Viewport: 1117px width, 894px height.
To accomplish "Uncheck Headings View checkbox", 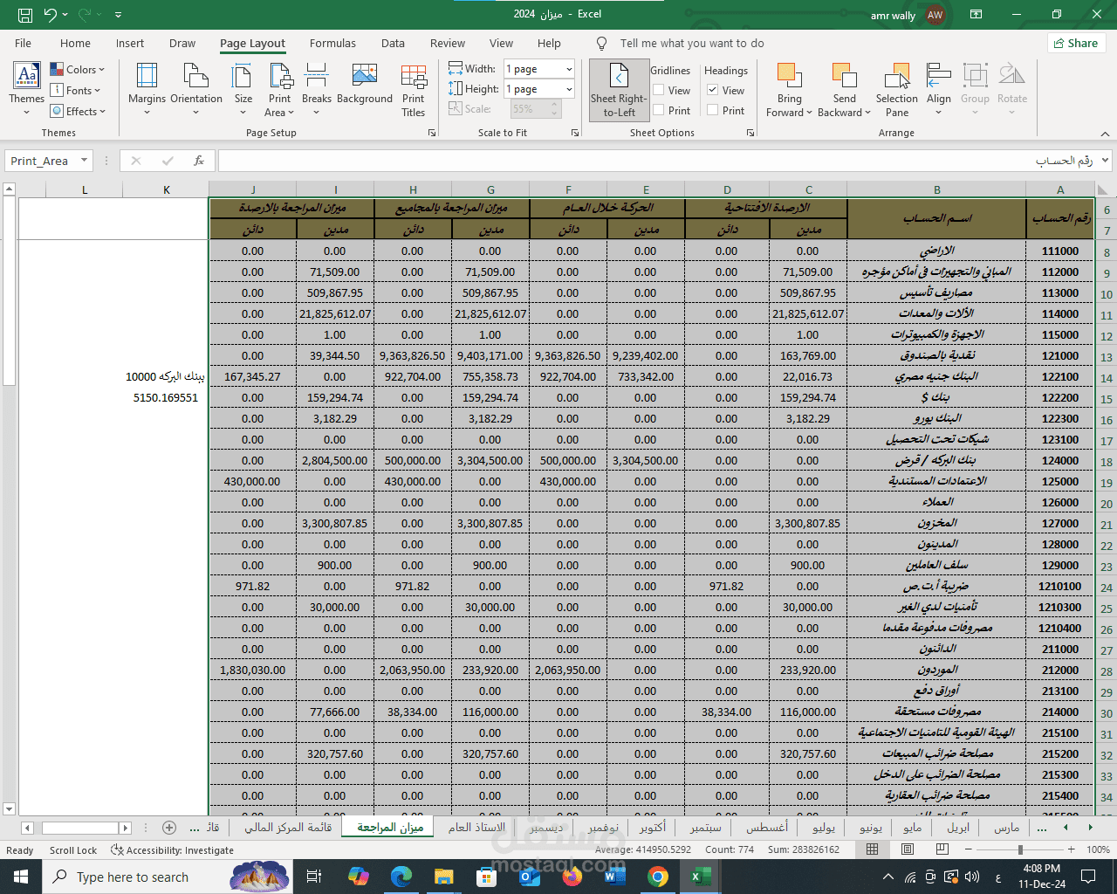I will pyautogui.click(x=712, y=90).
